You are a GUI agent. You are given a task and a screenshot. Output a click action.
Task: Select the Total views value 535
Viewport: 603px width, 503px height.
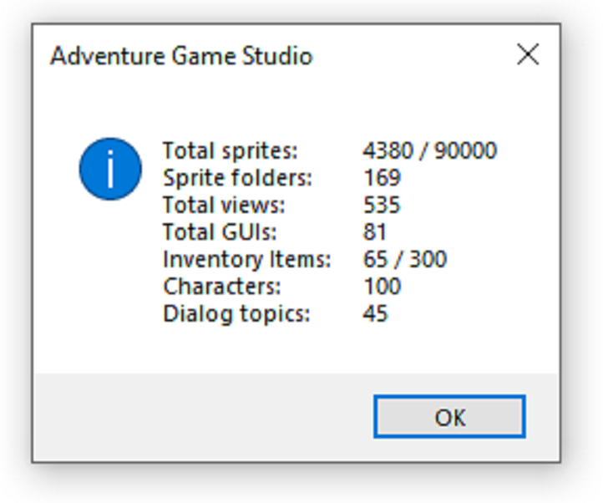pos(382,206)
